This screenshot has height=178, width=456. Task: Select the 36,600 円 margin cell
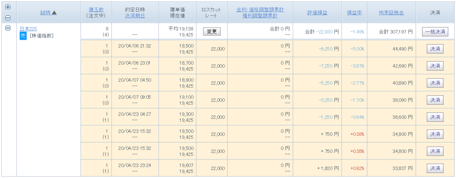[402, 117]
